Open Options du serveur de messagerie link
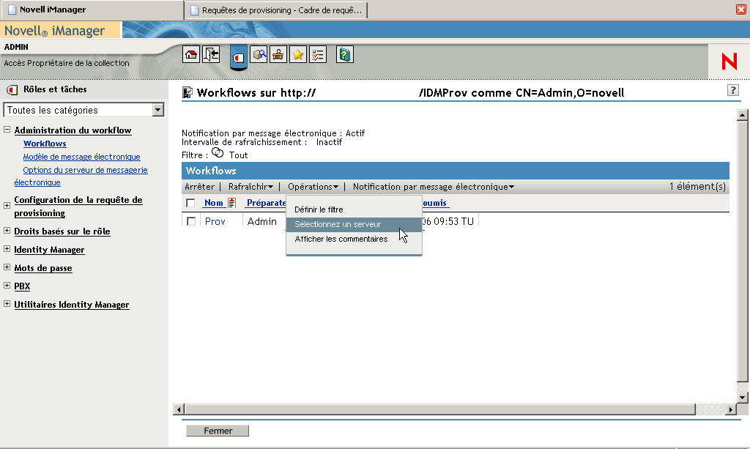 click(85, 170)
